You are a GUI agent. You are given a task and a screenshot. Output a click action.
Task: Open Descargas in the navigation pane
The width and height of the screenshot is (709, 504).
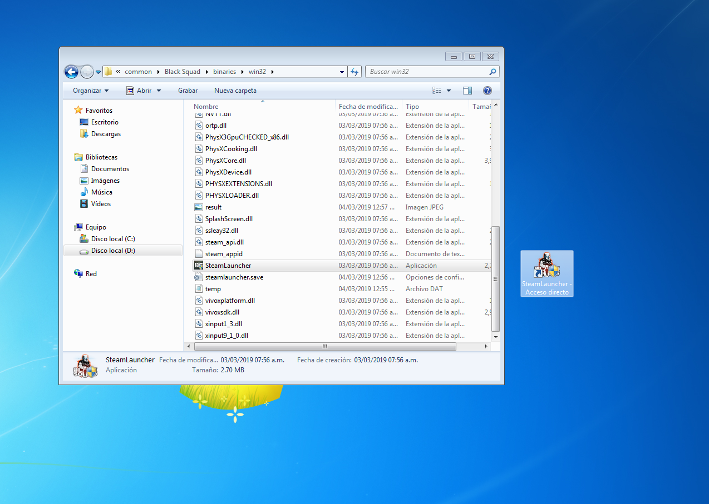point(106,134)
